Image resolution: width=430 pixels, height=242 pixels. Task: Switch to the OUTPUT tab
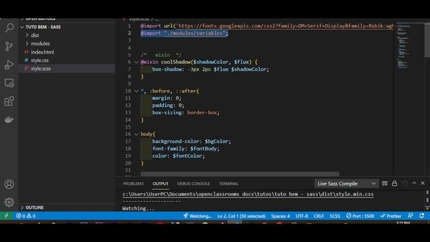161,184
